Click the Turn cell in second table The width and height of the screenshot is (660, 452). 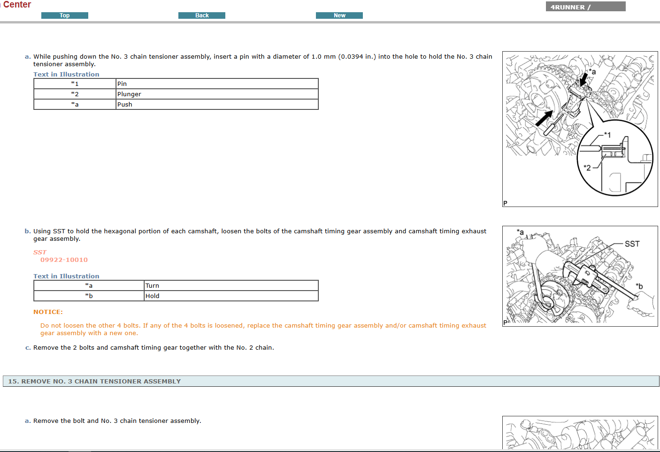coord(230,286)
